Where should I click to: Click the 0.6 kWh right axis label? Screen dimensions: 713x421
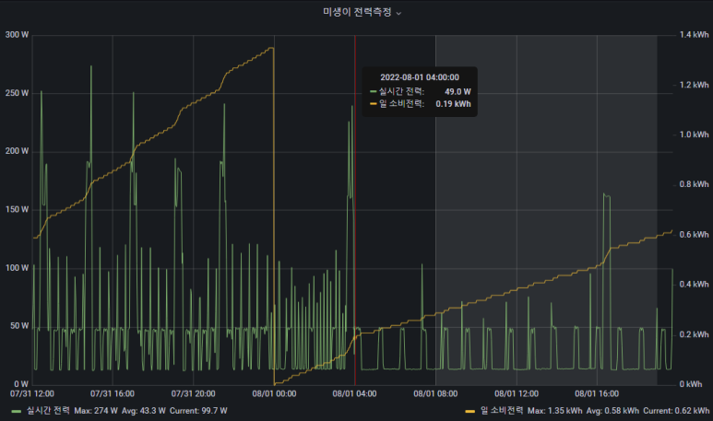pyautogui.click(x=694, y=234)
